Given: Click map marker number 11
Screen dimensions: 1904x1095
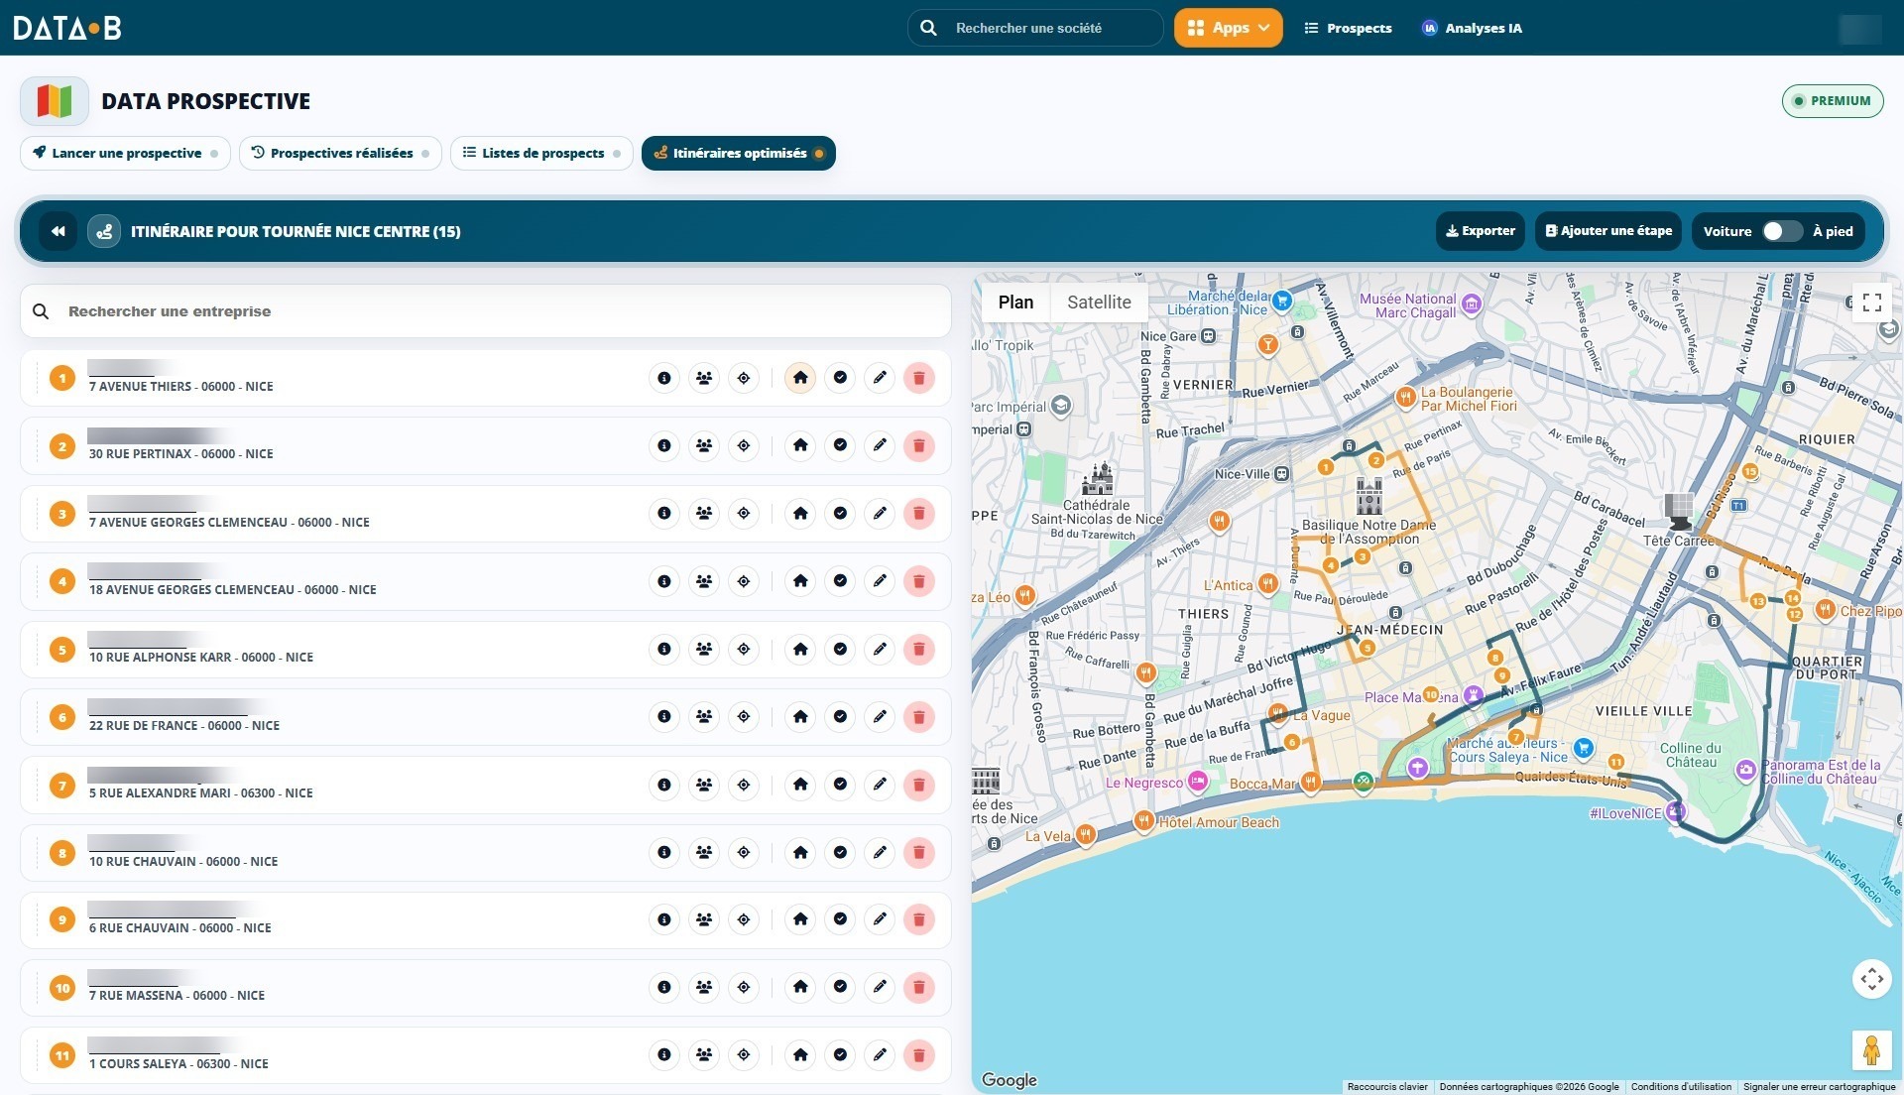Looking at the screenshot, I should tap(1616, 762).
